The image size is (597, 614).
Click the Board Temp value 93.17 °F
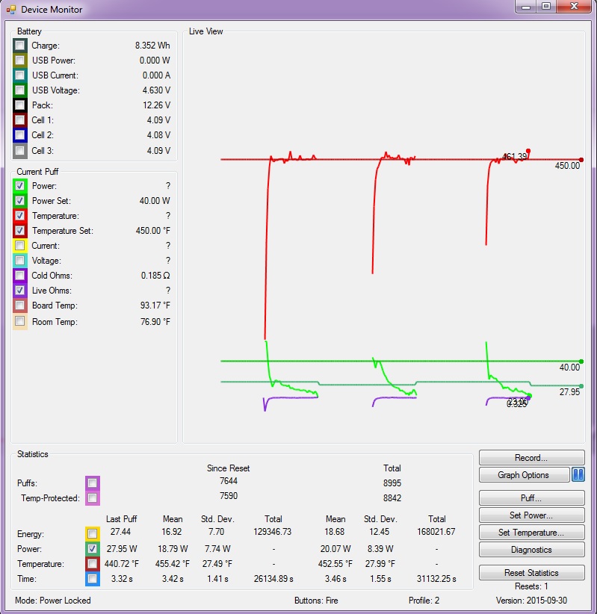155,306
